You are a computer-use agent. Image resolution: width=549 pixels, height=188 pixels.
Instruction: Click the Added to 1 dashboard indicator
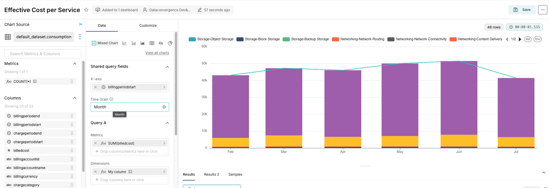[x=117, y=10]
